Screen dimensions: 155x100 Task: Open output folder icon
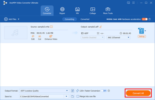(73, 96)
